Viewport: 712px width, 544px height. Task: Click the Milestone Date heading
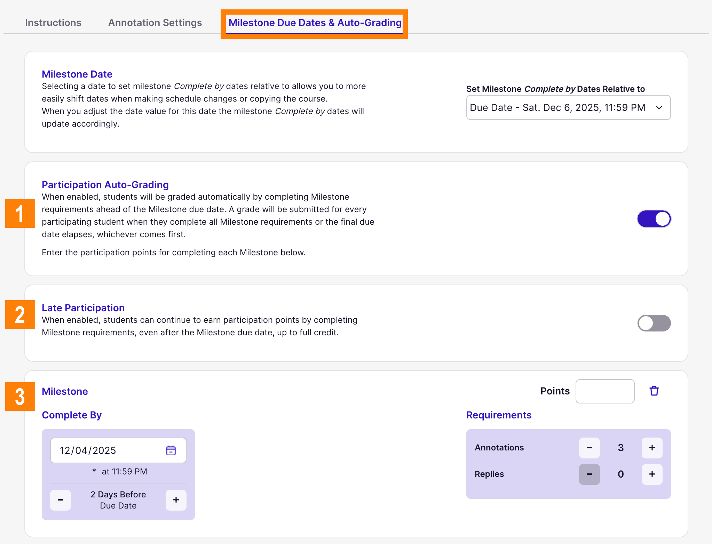(77, 74)
